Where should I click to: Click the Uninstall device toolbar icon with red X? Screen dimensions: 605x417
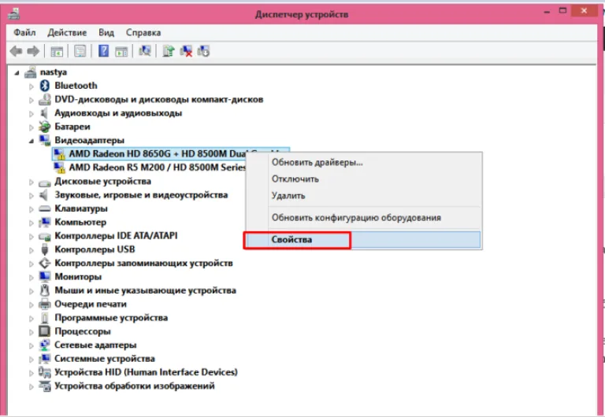click(186, 51)
